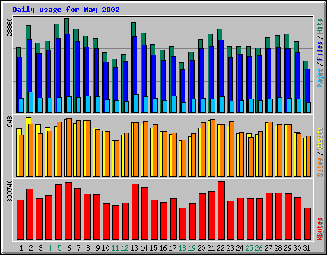This screenshot has width=327, height=255.
Task: Click day label 3 on the axis
Action: pyautogui.click(x=40, y=248)
